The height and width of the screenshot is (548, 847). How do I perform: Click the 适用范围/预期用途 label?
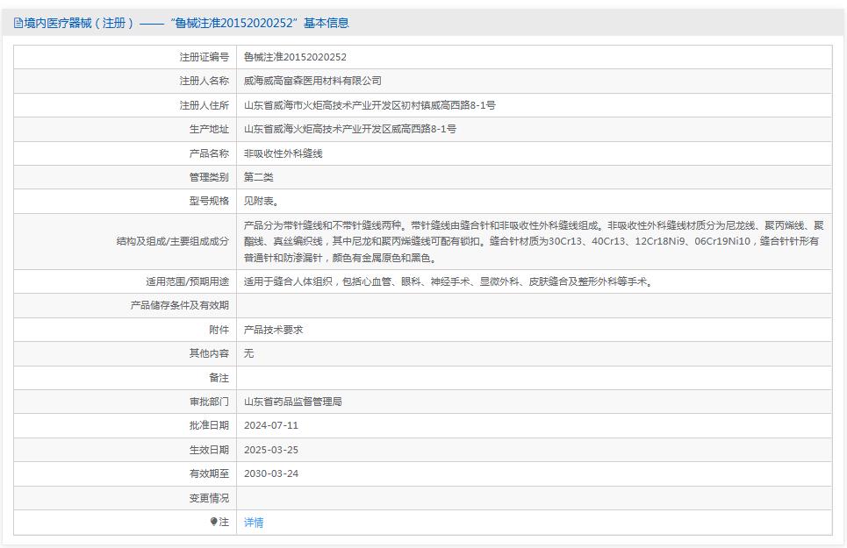click(x=188, y=281)
